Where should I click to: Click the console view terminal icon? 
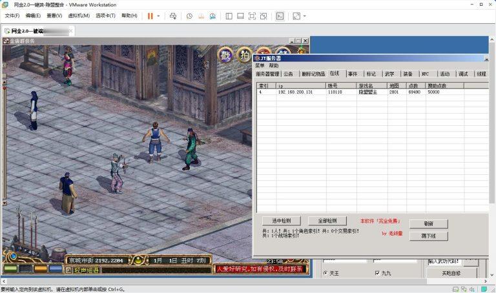[280, 15]
